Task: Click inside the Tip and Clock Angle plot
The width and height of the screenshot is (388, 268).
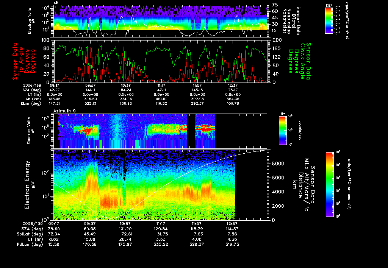Action: [x=160, y=61]
